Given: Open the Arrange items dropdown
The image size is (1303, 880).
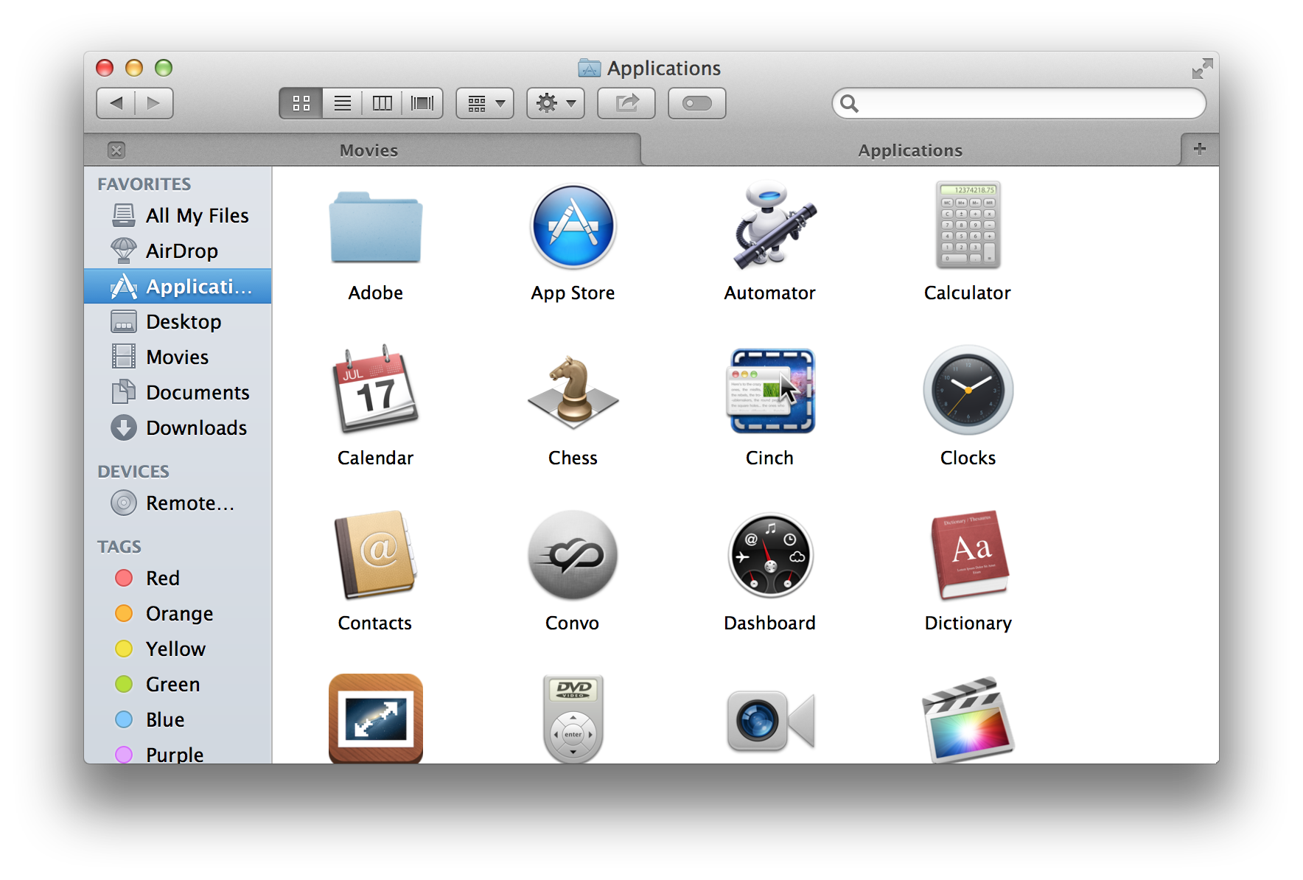Looking at the screenshot, I should pyautogui.click(x=485, y=103).
